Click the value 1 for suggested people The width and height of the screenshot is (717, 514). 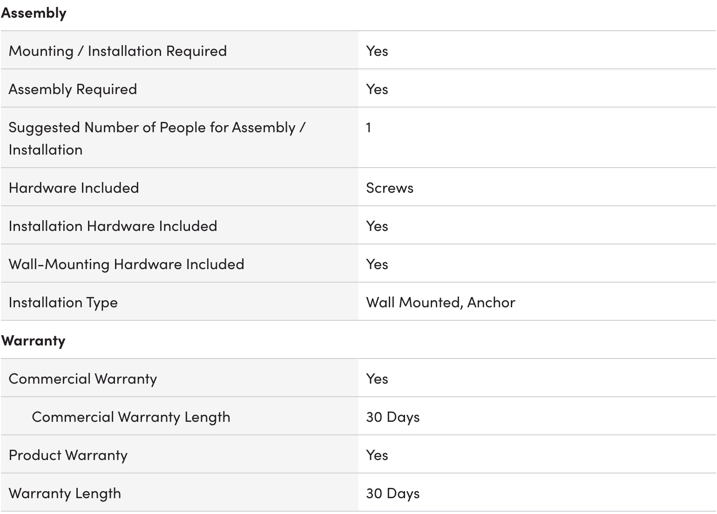click(369, 127)
